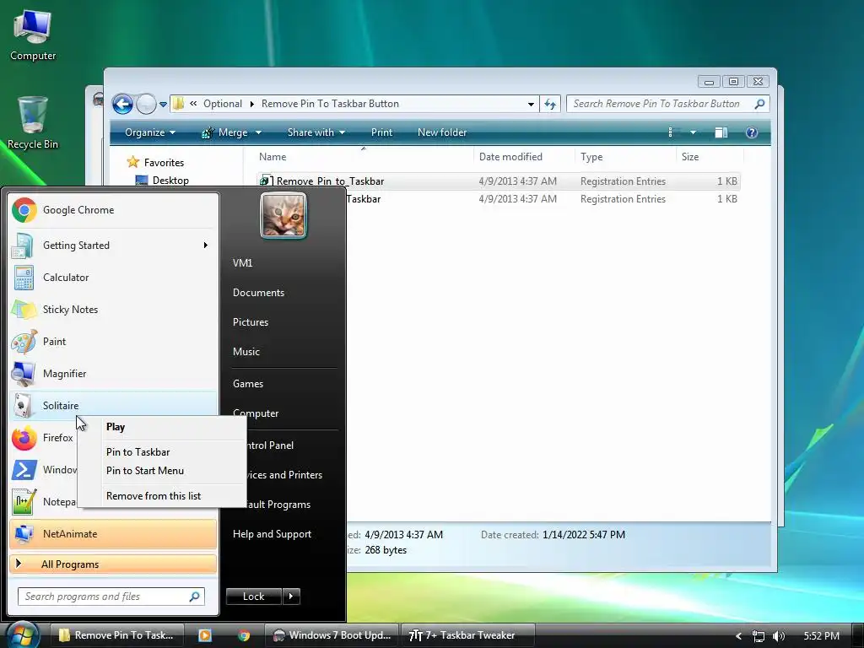Switch to Windows 7 Boot Updater taskbar button

click(332, 635)
